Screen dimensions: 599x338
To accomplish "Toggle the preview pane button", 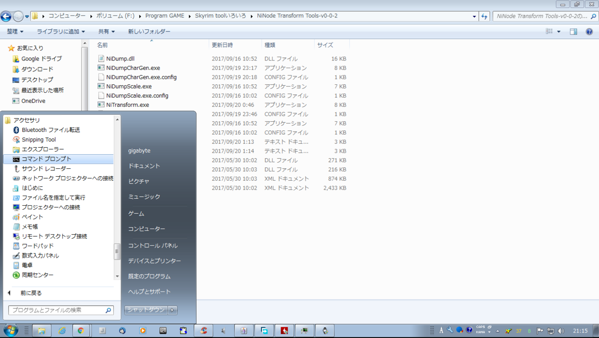I will coord(574,31).
